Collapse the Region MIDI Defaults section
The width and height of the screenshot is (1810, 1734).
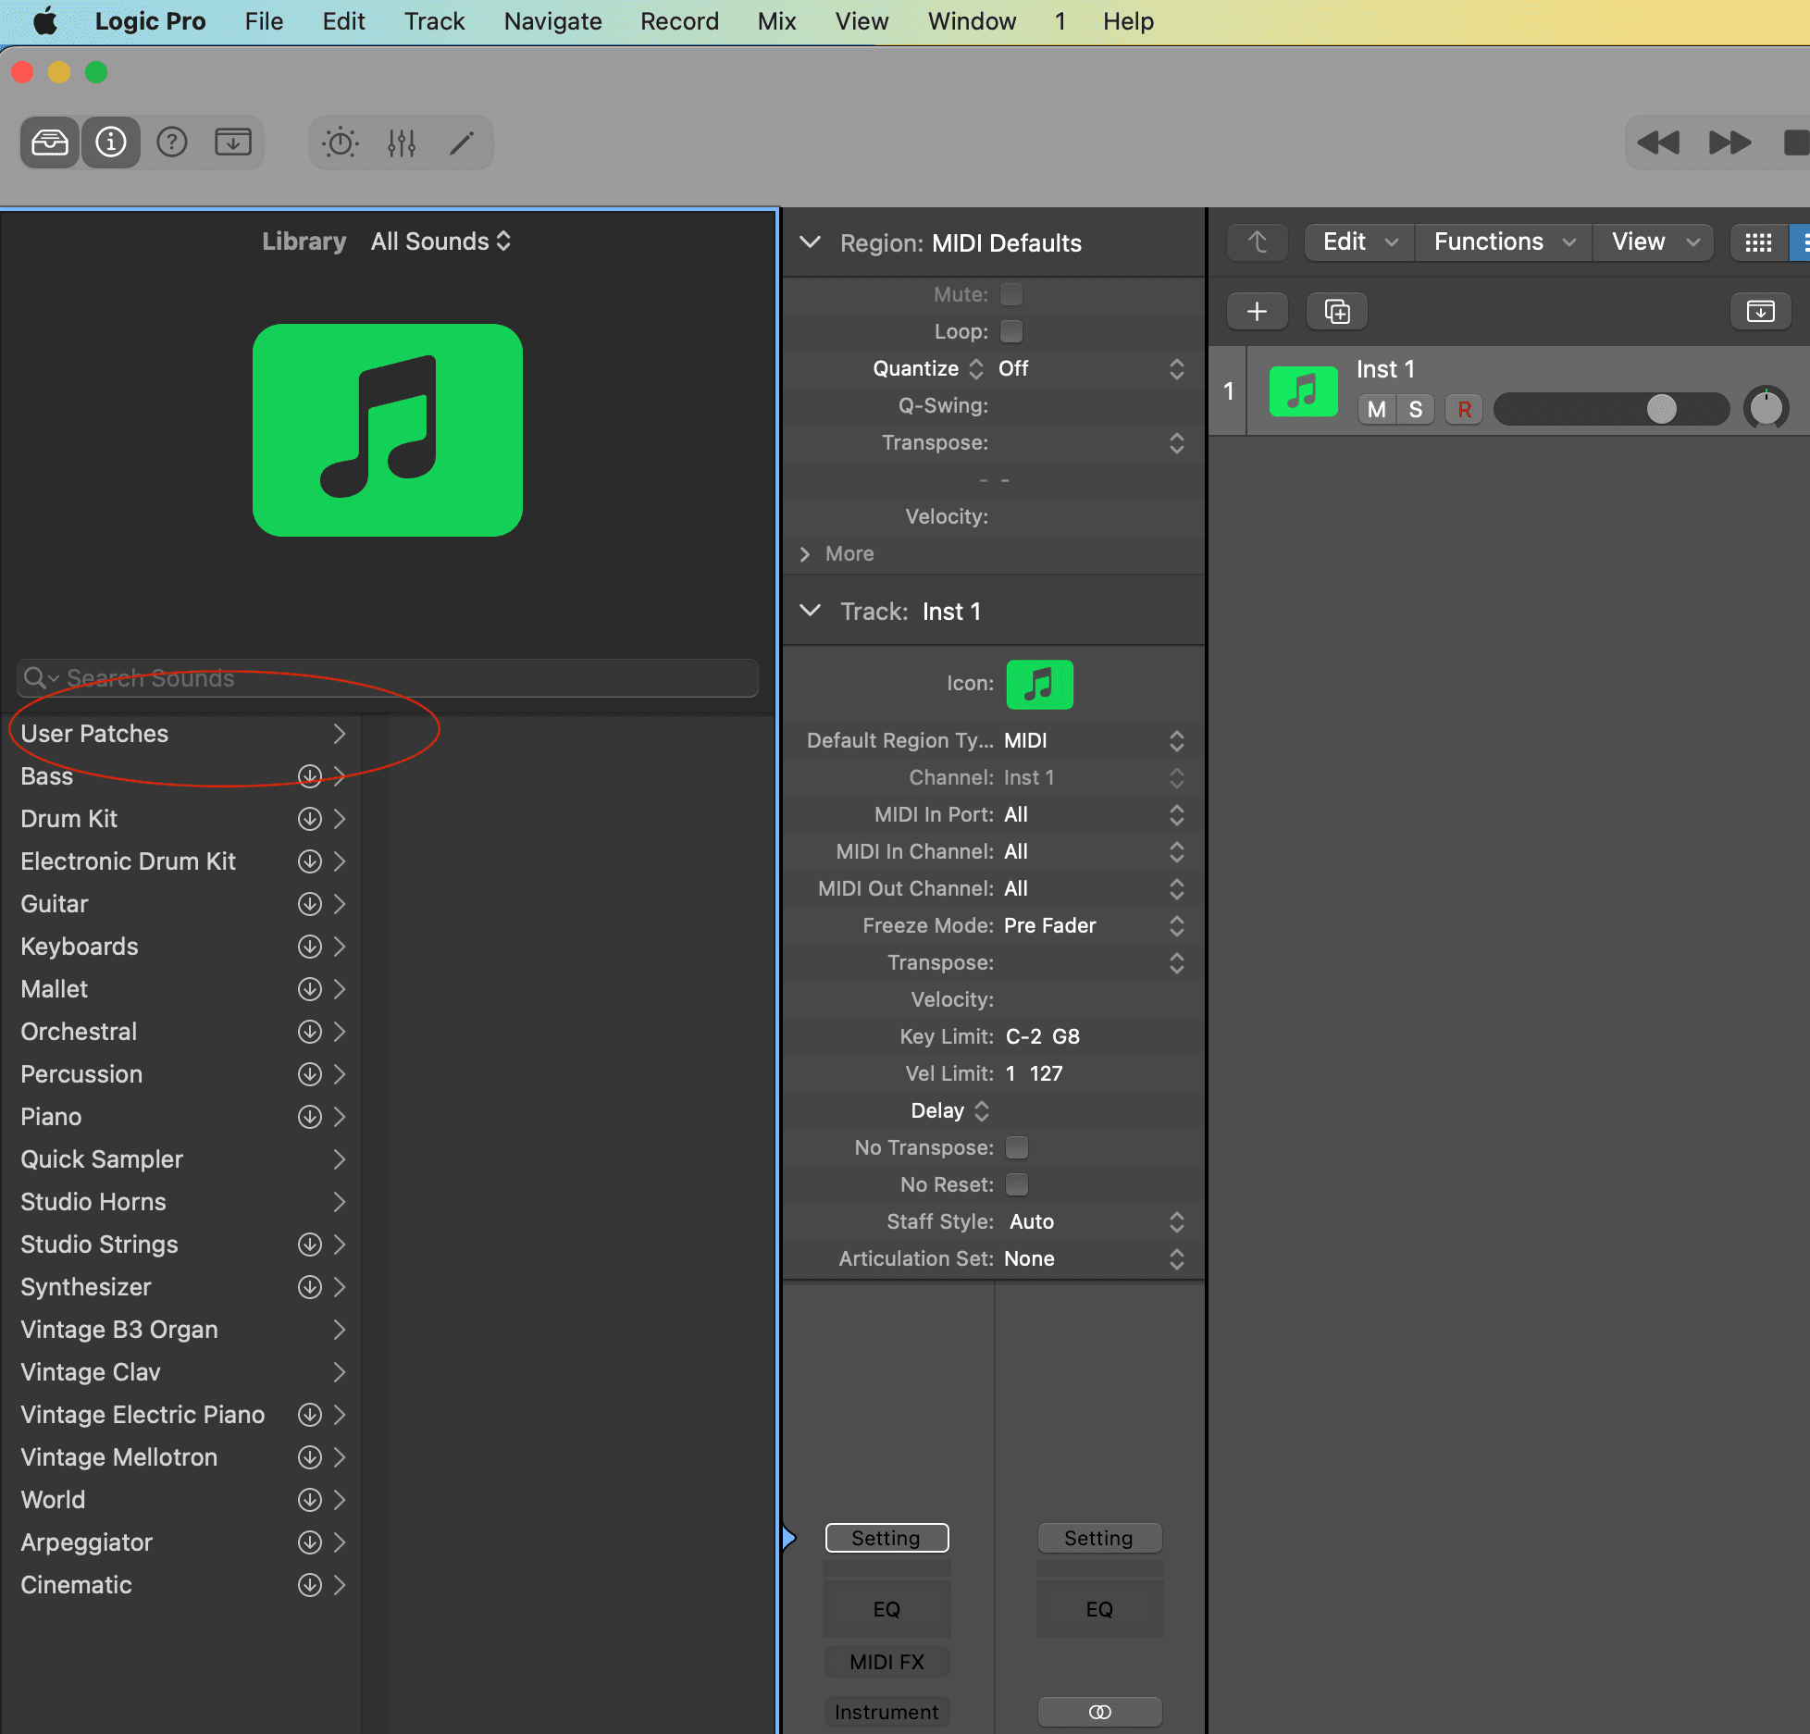tap(811, 242)
